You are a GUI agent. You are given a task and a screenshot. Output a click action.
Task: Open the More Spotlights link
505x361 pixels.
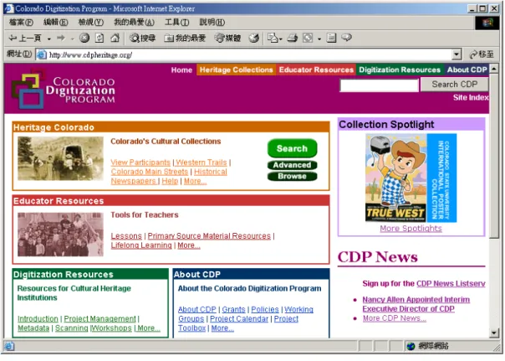[411, 229]
